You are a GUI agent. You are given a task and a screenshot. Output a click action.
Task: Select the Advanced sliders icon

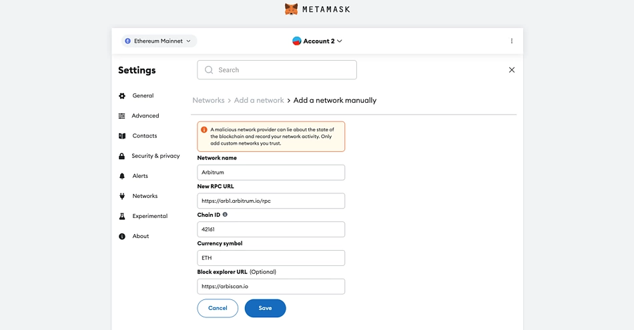121,116
